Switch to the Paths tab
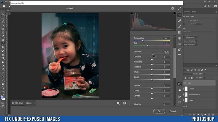 tap(194, 12)
